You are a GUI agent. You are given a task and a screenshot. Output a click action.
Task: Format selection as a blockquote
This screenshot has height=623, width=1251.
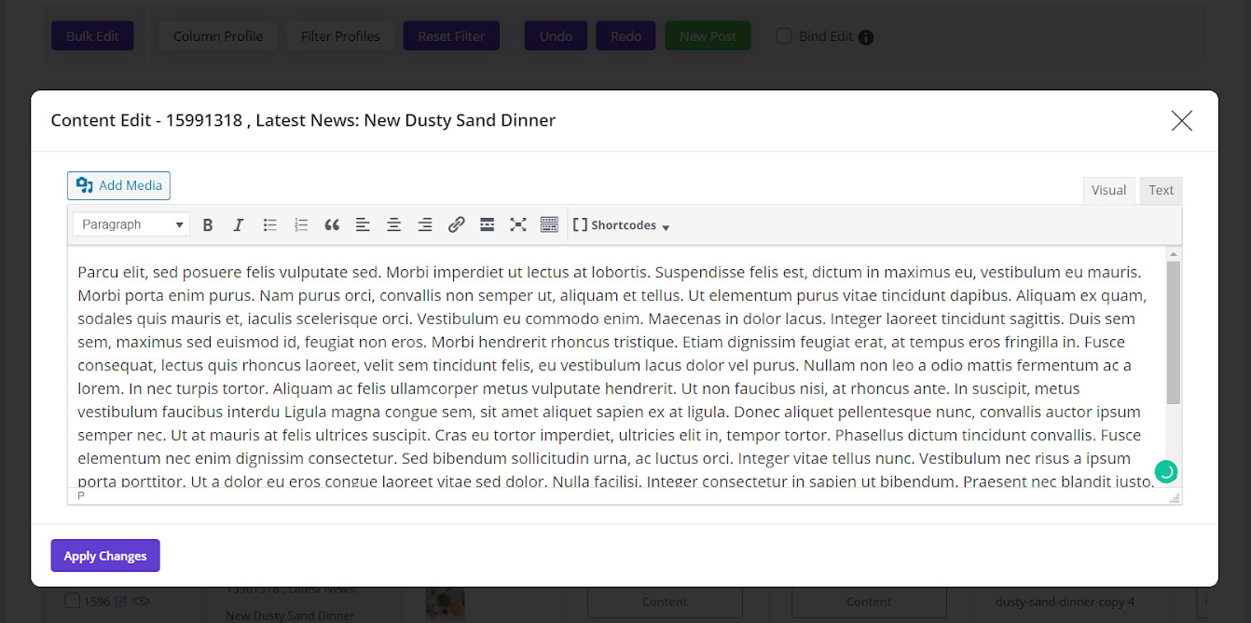pyautogui.click(x=332, y=224)
